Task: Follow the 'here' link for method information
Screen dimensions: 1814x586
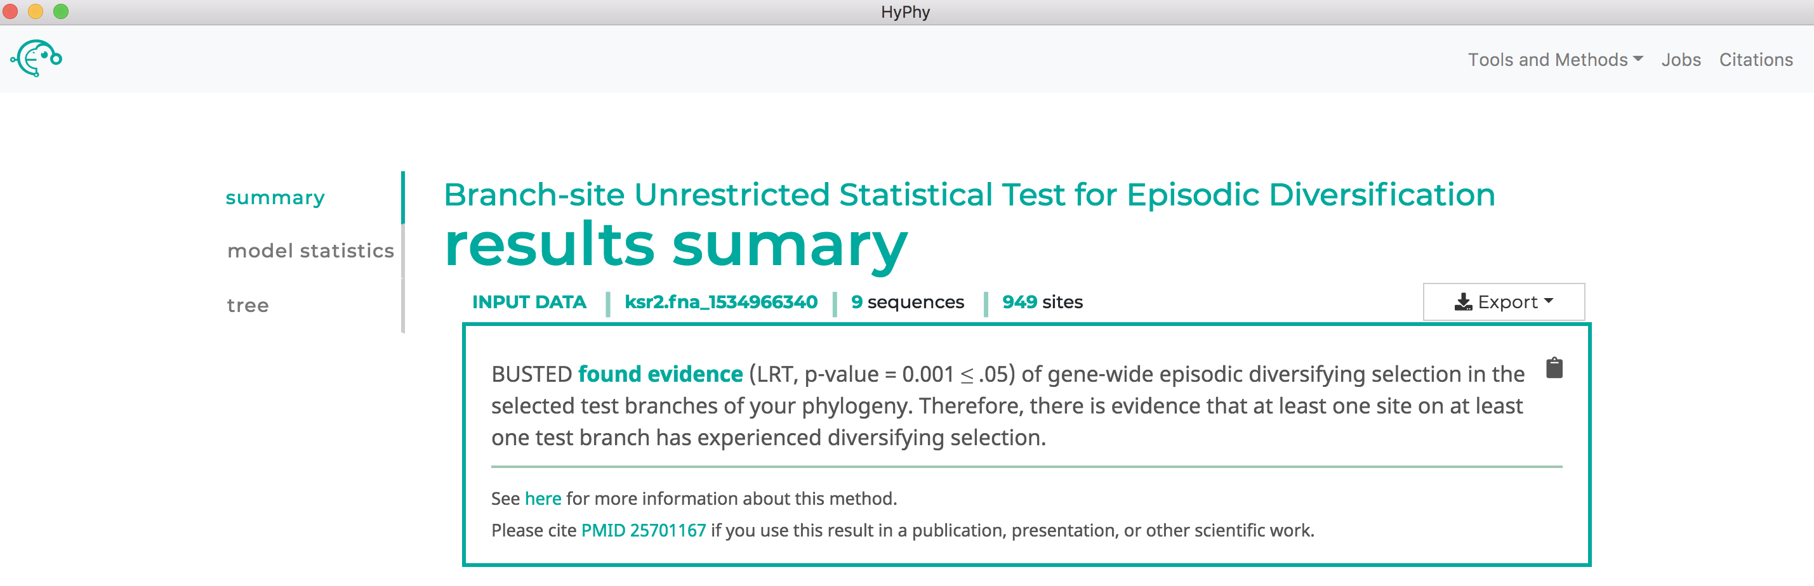Action: [x=543, y=498]
